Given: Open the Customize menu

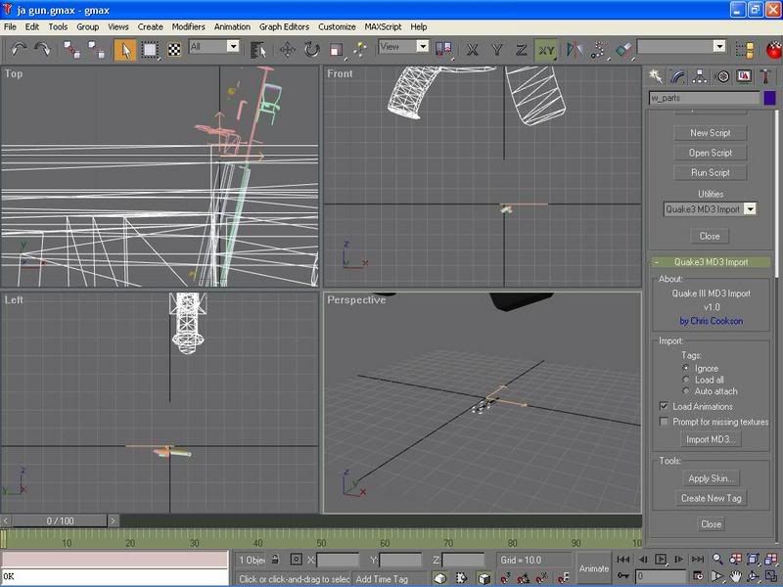Looking at the screenshot, I should [x=337, y=27].
